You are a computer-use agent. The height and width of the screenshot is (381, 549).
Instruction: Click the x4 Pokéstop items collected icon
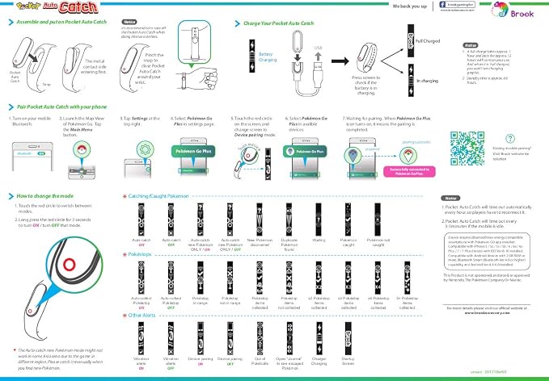click(x=378, y=278)
